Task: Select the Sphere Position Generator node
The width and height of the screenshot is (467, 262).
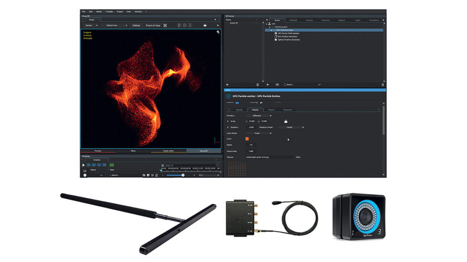Action: pos(290,40)
